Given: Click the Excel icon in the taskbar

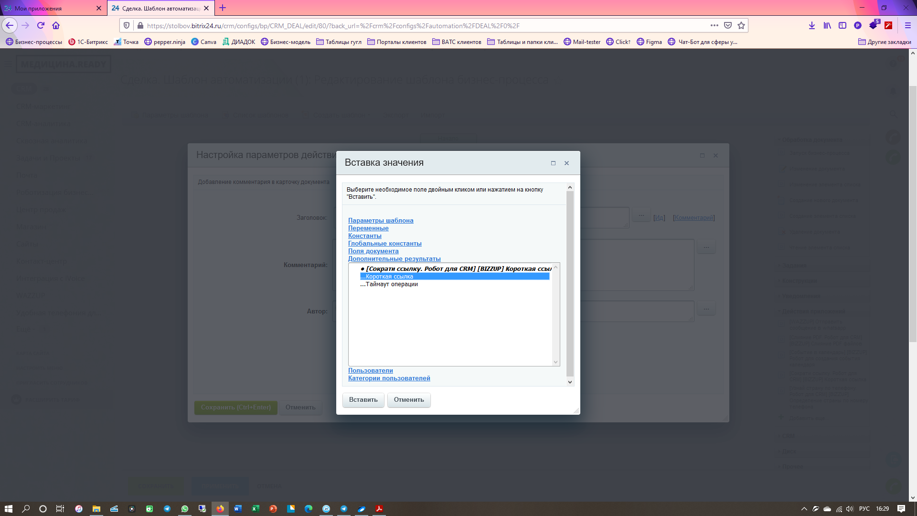Looking at the screenshot, I should 256,509.
